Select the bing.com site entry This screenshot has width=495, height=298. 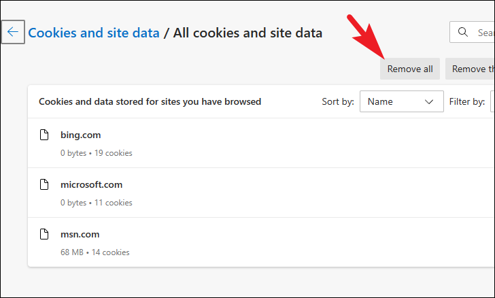261,143
